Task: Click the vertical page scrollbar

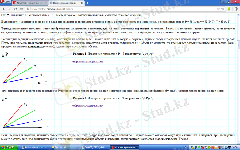Action: coord(238,45)
